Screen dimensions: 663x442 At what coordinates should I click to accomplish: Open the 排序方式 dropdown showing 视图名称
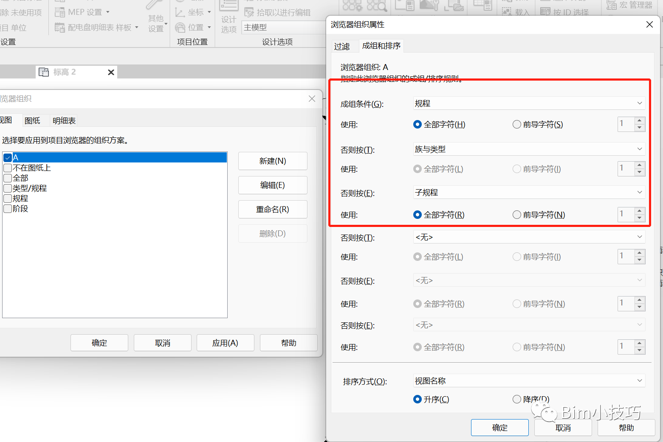point(529,381)
